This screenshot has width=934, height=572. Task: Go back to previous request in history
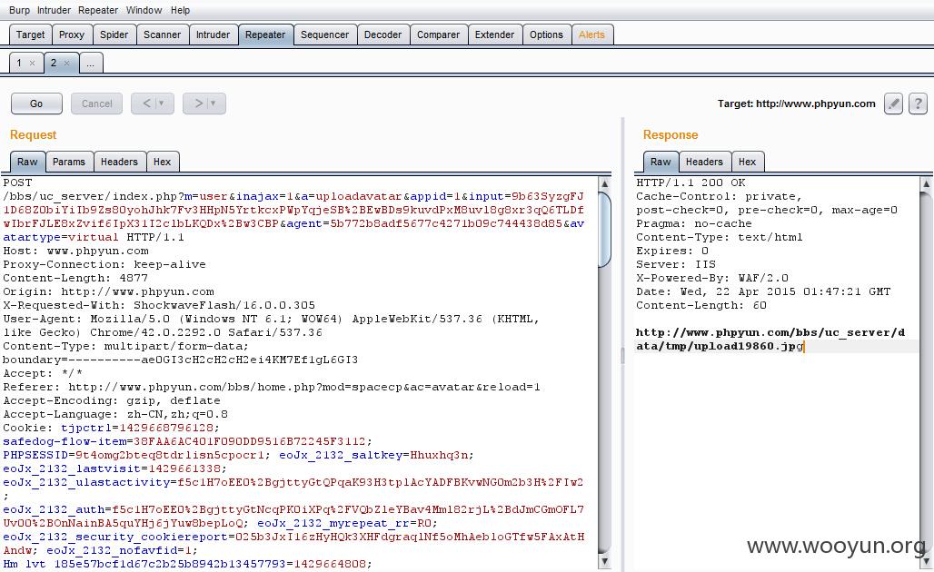146,104
